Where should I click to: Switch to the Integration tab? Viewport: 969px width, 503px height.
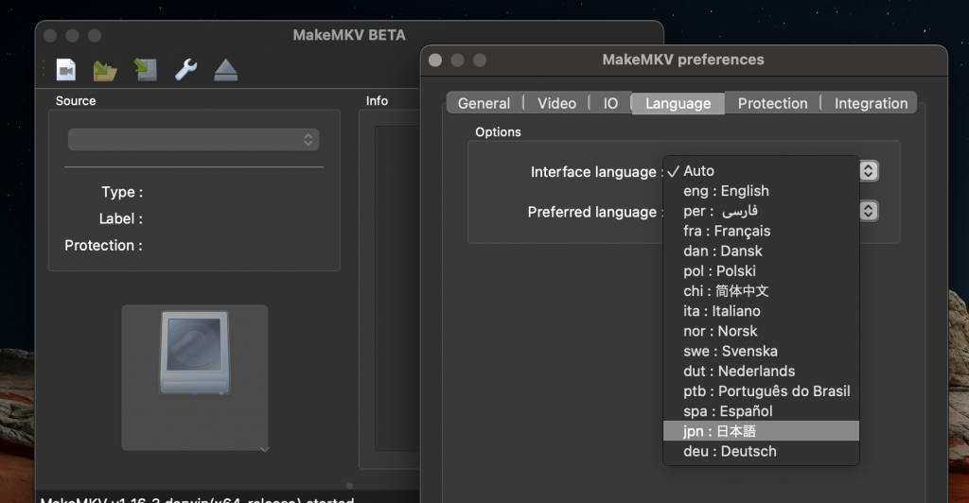point(871,103)
